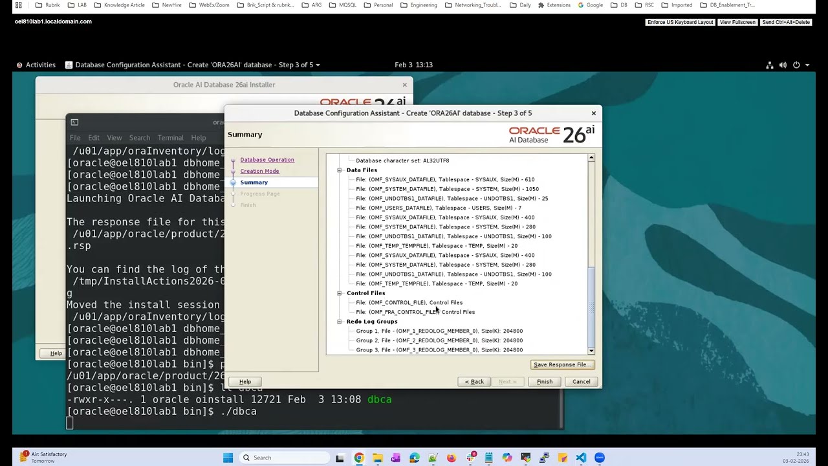Open the terminal Search menu
This screenshot has width=828, height=466.
click(139, 138)
